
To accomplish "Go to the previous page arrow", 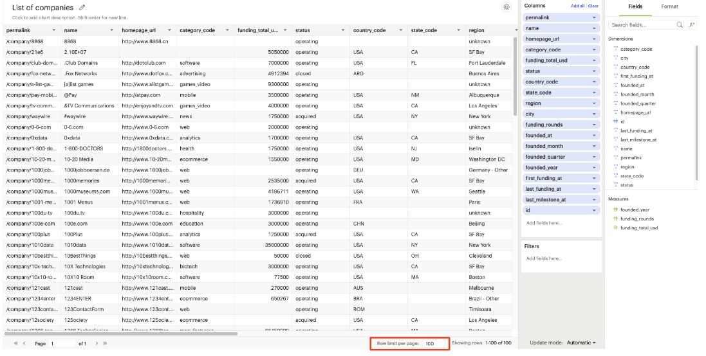I will [24, 343].
